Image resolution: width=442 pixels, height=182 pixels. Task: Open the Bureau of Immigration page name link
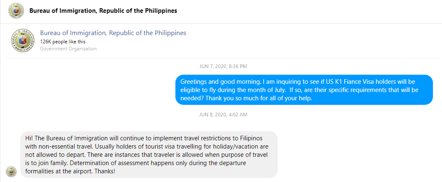tap(113, 33)
